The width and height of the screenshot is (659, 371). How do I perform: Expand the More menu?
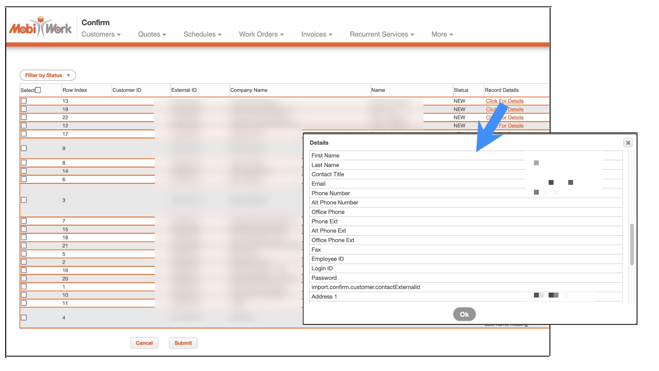tap(442, 34)
